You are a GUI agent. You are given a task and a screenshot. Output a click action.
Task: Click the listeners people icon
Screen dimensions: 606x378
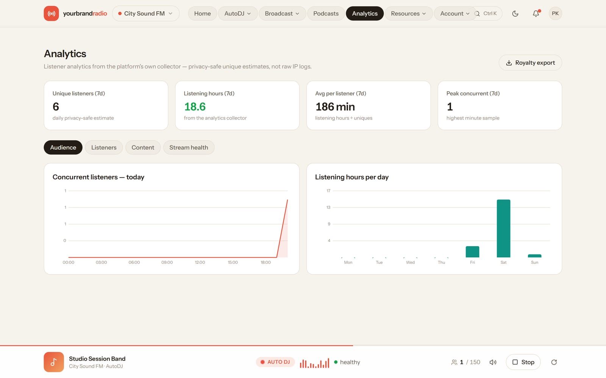(x=454, y=362)
